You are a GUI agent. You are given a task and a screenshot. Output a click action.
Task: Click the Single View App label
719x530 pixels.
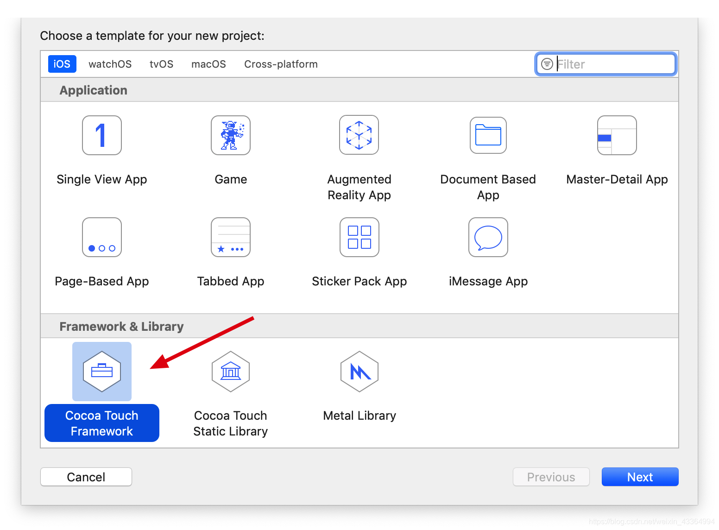click(102, 179)
